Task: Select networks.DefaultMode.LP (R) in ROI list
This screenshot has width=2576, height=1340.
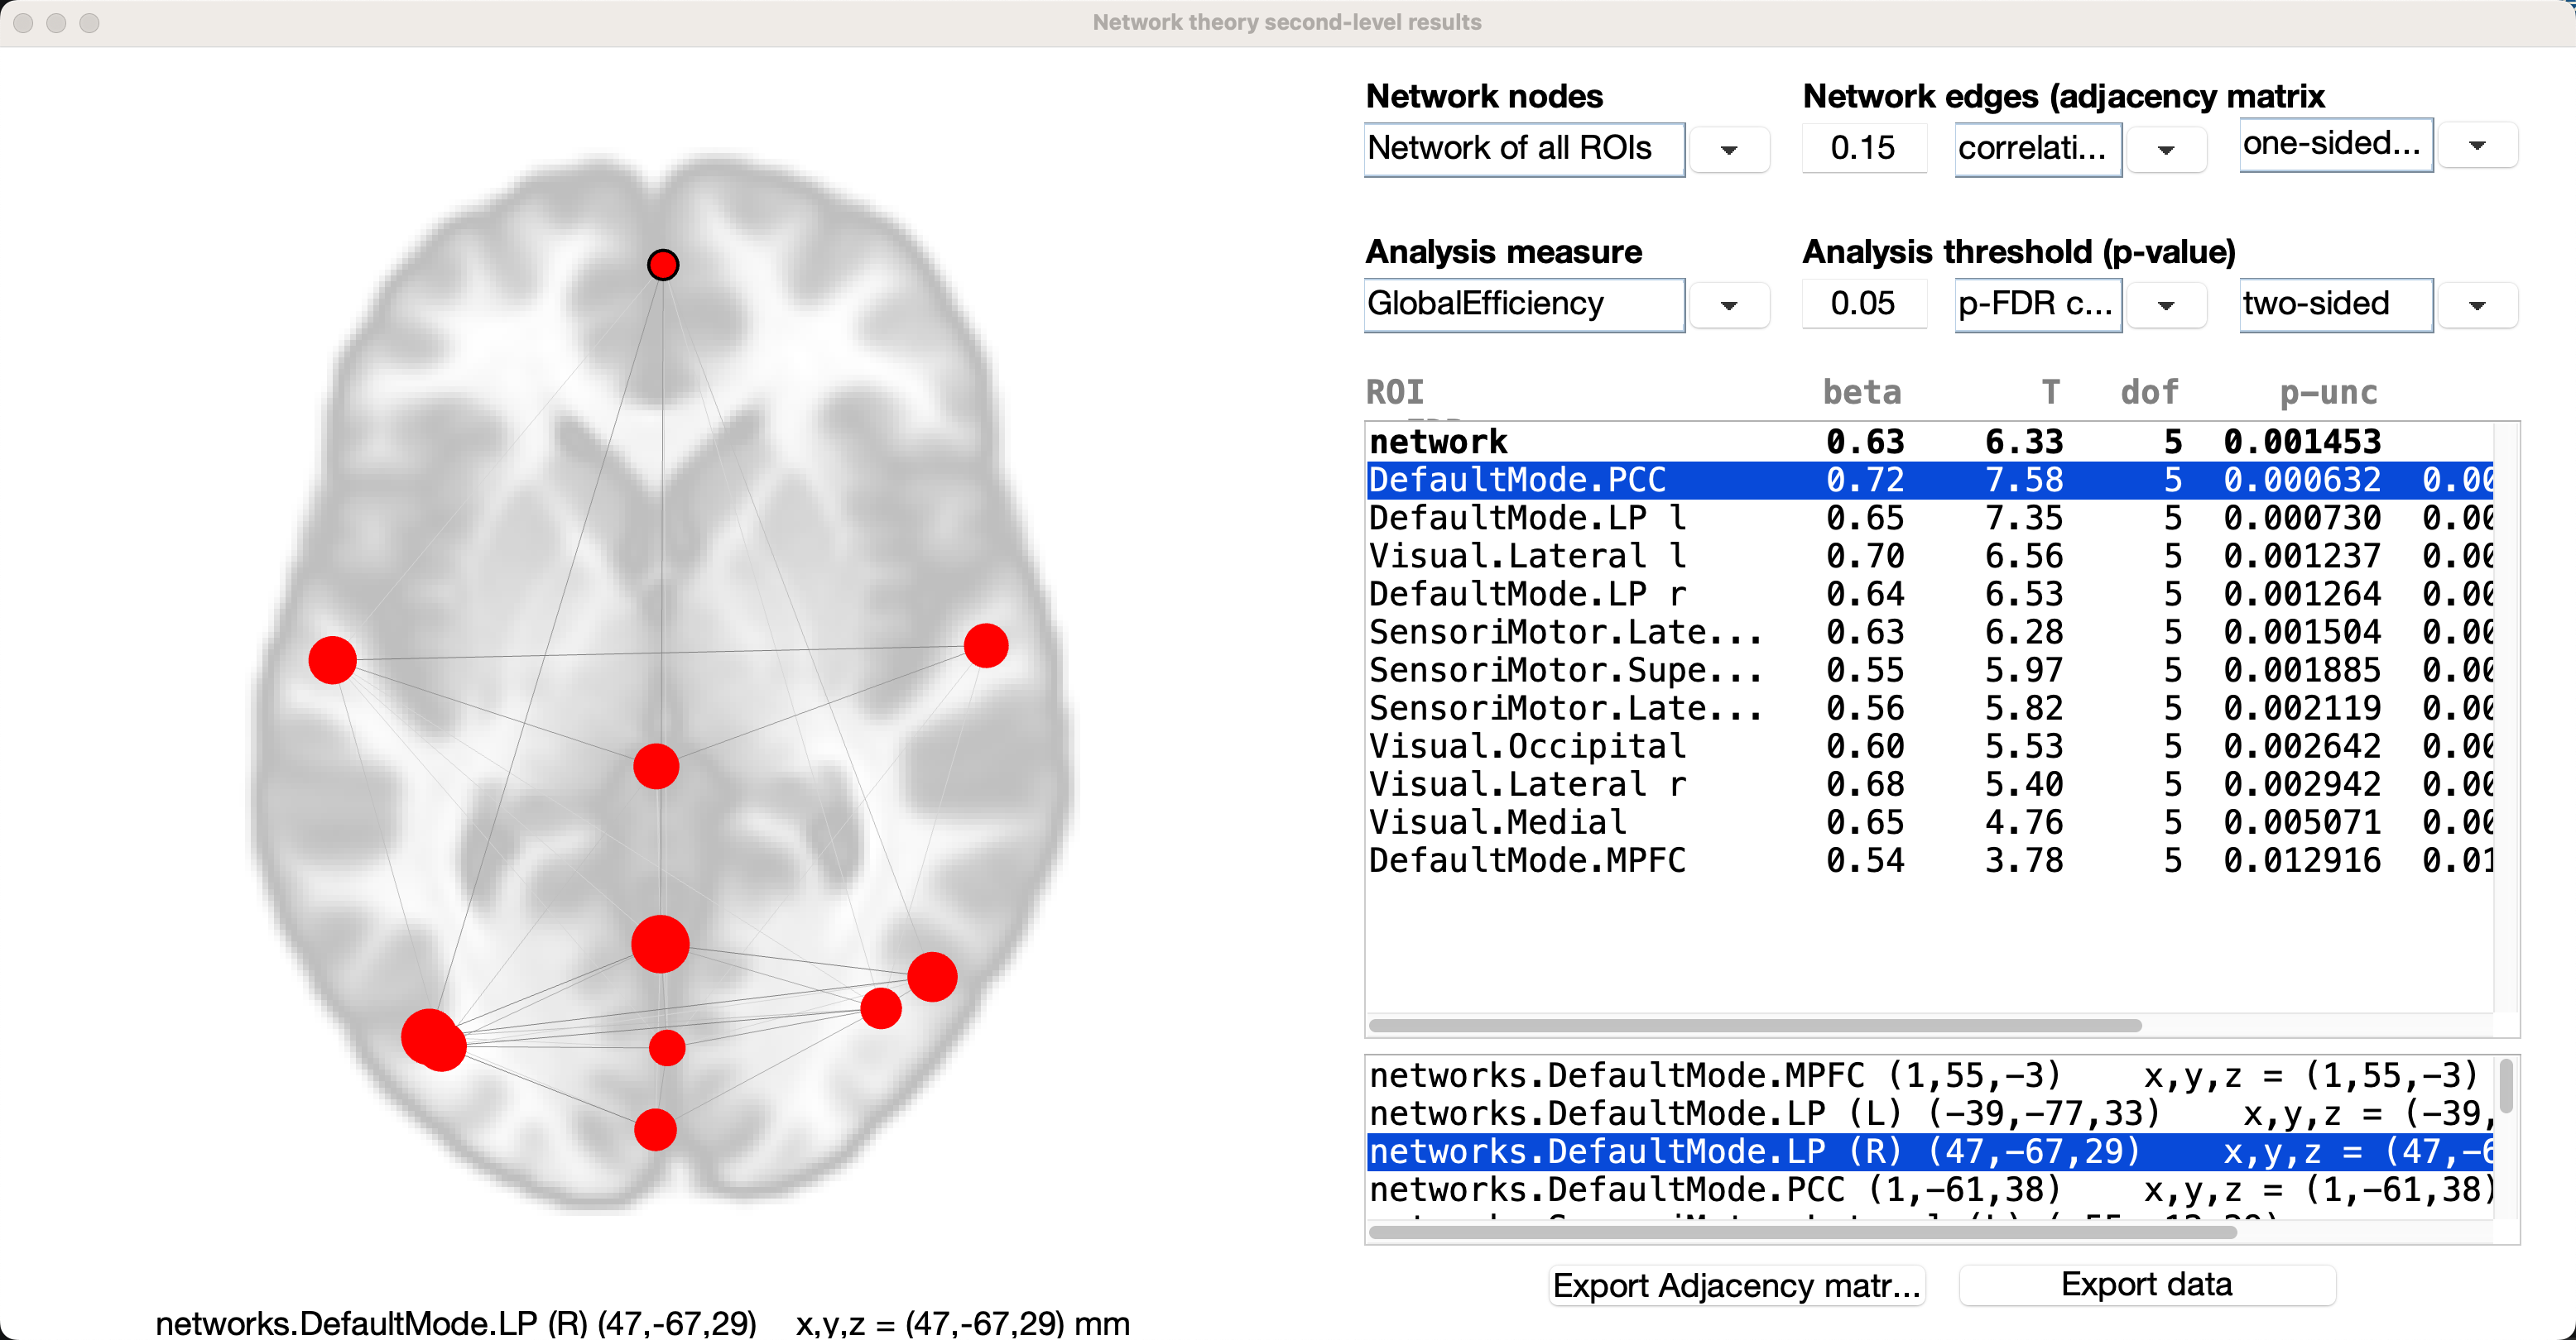Action: [1930, 1151]
